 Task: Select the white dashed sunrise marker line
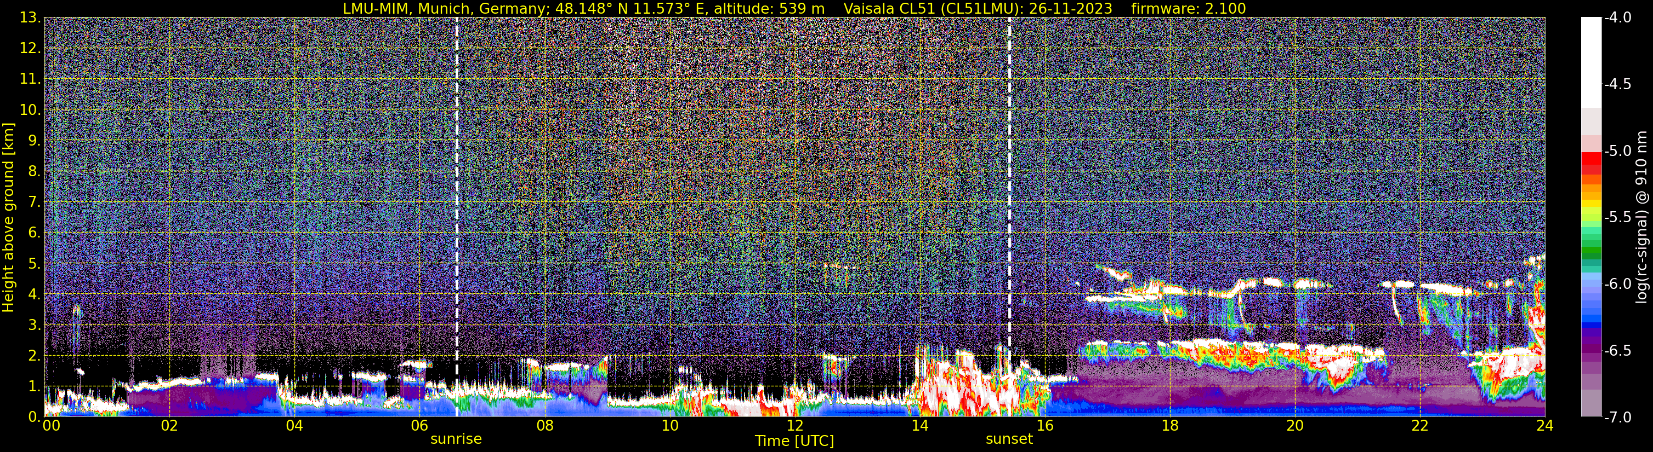click(457, 216)
